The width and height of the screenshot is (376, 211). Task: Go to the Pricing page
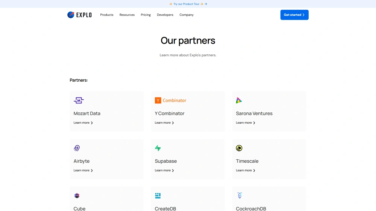(146, 15)
